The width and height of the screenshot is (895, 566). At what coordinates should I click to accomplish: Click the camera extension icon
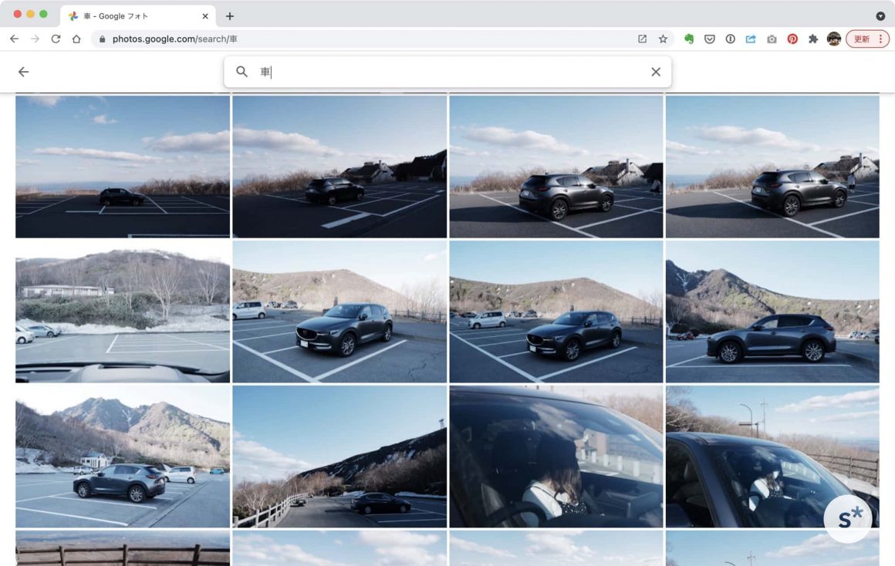click(772, 39)
